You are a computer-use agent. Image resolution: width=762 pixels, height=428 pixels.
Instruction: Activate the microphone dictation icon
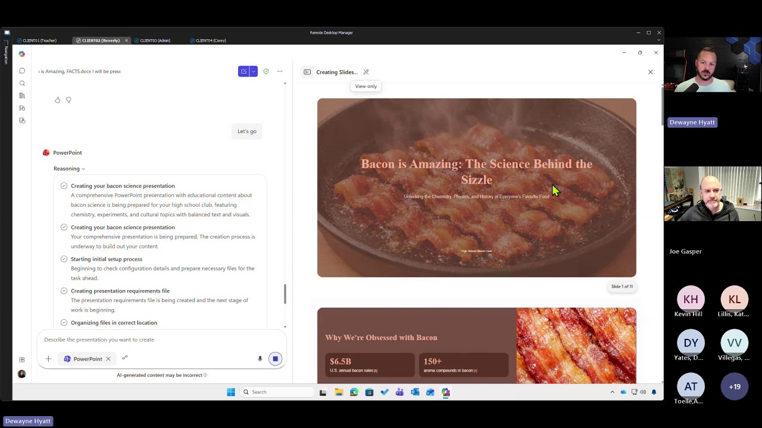click(260, 359)
